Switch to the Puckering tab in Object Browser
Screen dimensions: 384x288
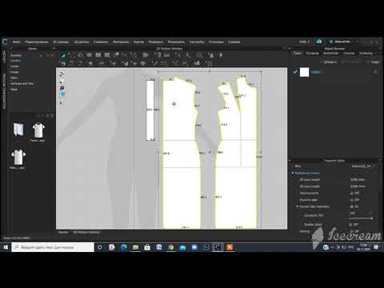tap(366, 54)
